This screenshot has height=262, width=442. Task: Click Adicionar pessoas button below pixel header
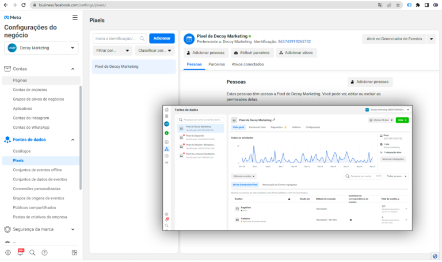point(206,53)
